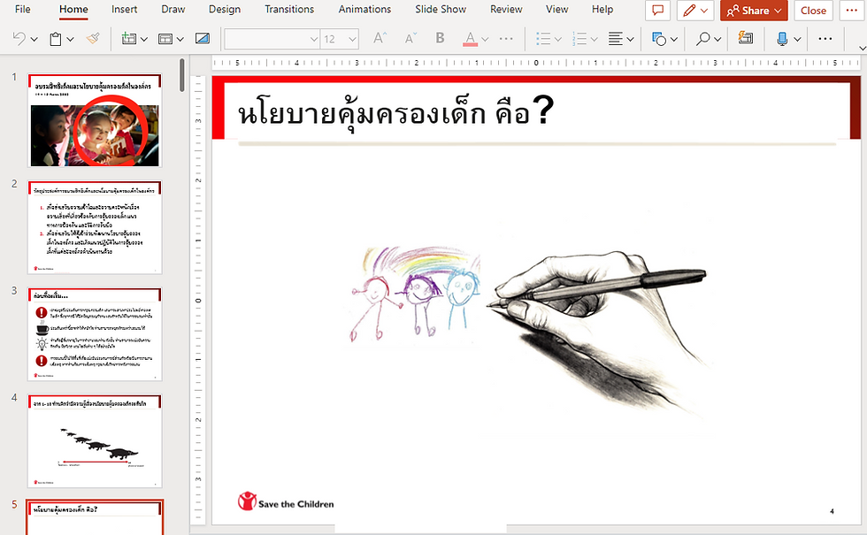The width and height of the screenshot is (867, 535).
Task: Apply the red font color
Action: coord(470,39)
